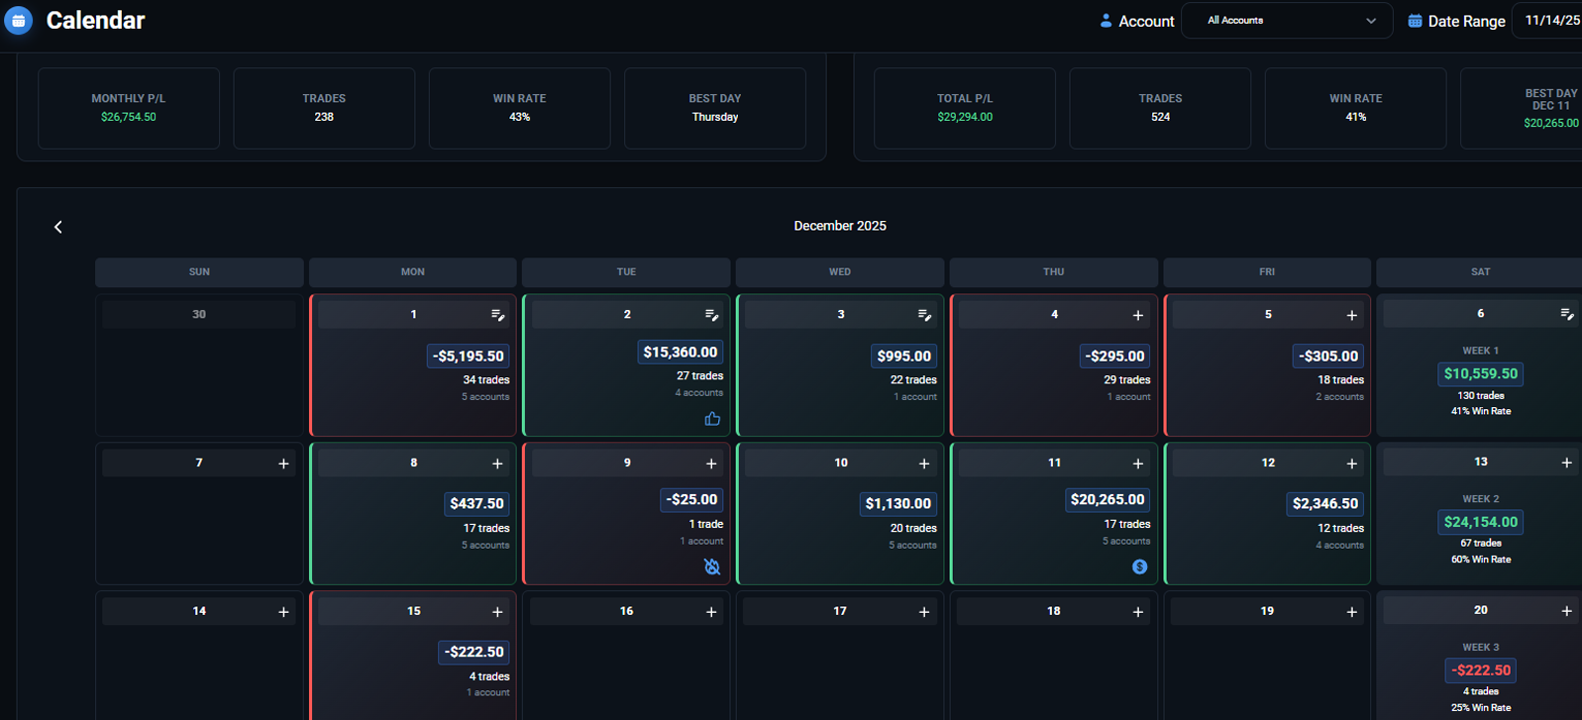
Task: Go to the previous month
Action: pos(58,227)
